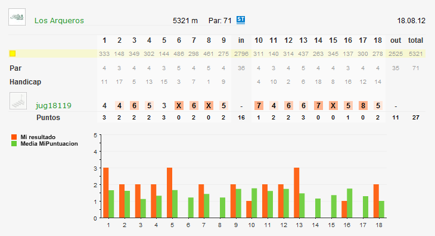Click the X score on hole 15
This screenshot has width=435, height=236.
(333, 105)
